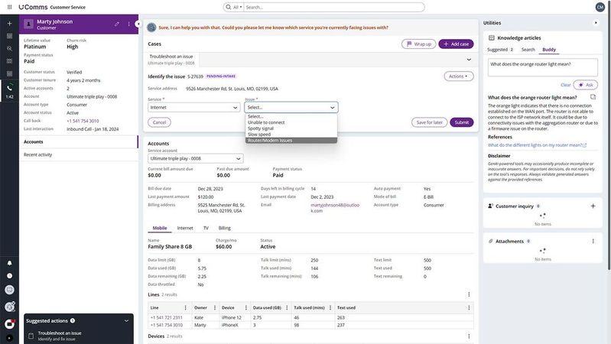
Task: Expand the Troubleshoot an issue case row
Action: 469,60
